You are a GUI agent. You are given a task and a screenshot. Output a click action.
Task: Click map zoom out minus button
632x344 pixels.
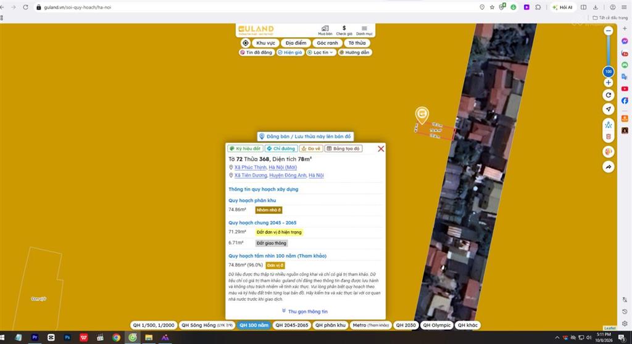click(608, 31)
